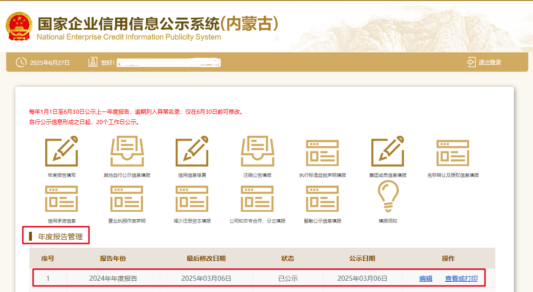Click the 报告年份 column header
Viewport: 533px width, 292px height.
[x=113, y=258]
